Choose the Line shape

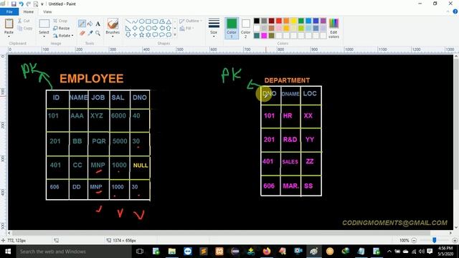128,21
